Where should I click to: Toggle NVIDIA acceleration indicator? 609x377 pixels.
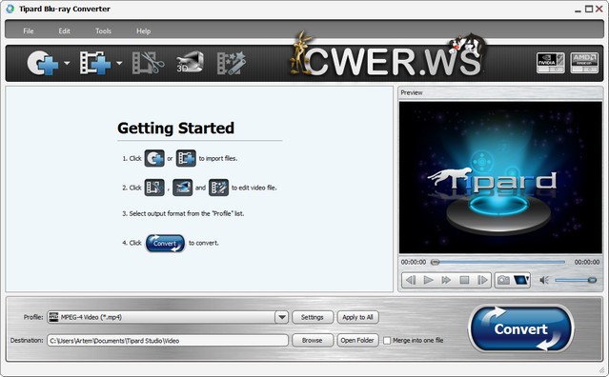550,63
